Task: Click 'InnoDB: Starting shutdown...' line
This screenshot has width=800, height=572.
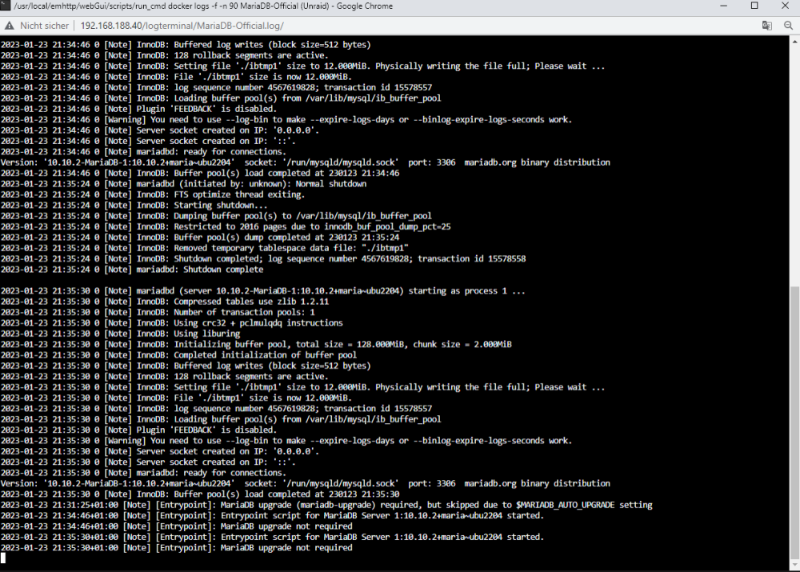Action: (134, 205)
